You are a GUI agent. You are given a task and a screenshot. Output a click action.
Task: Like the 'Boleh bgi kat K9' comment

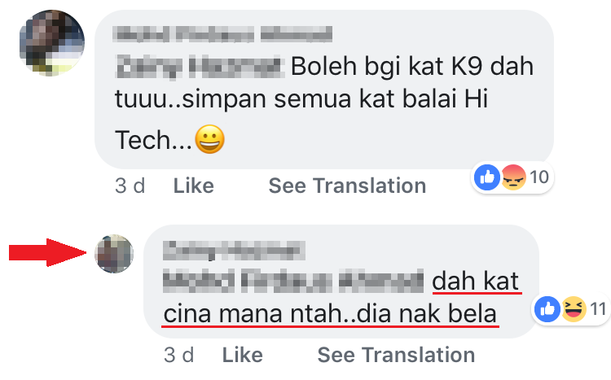[192, 186]
